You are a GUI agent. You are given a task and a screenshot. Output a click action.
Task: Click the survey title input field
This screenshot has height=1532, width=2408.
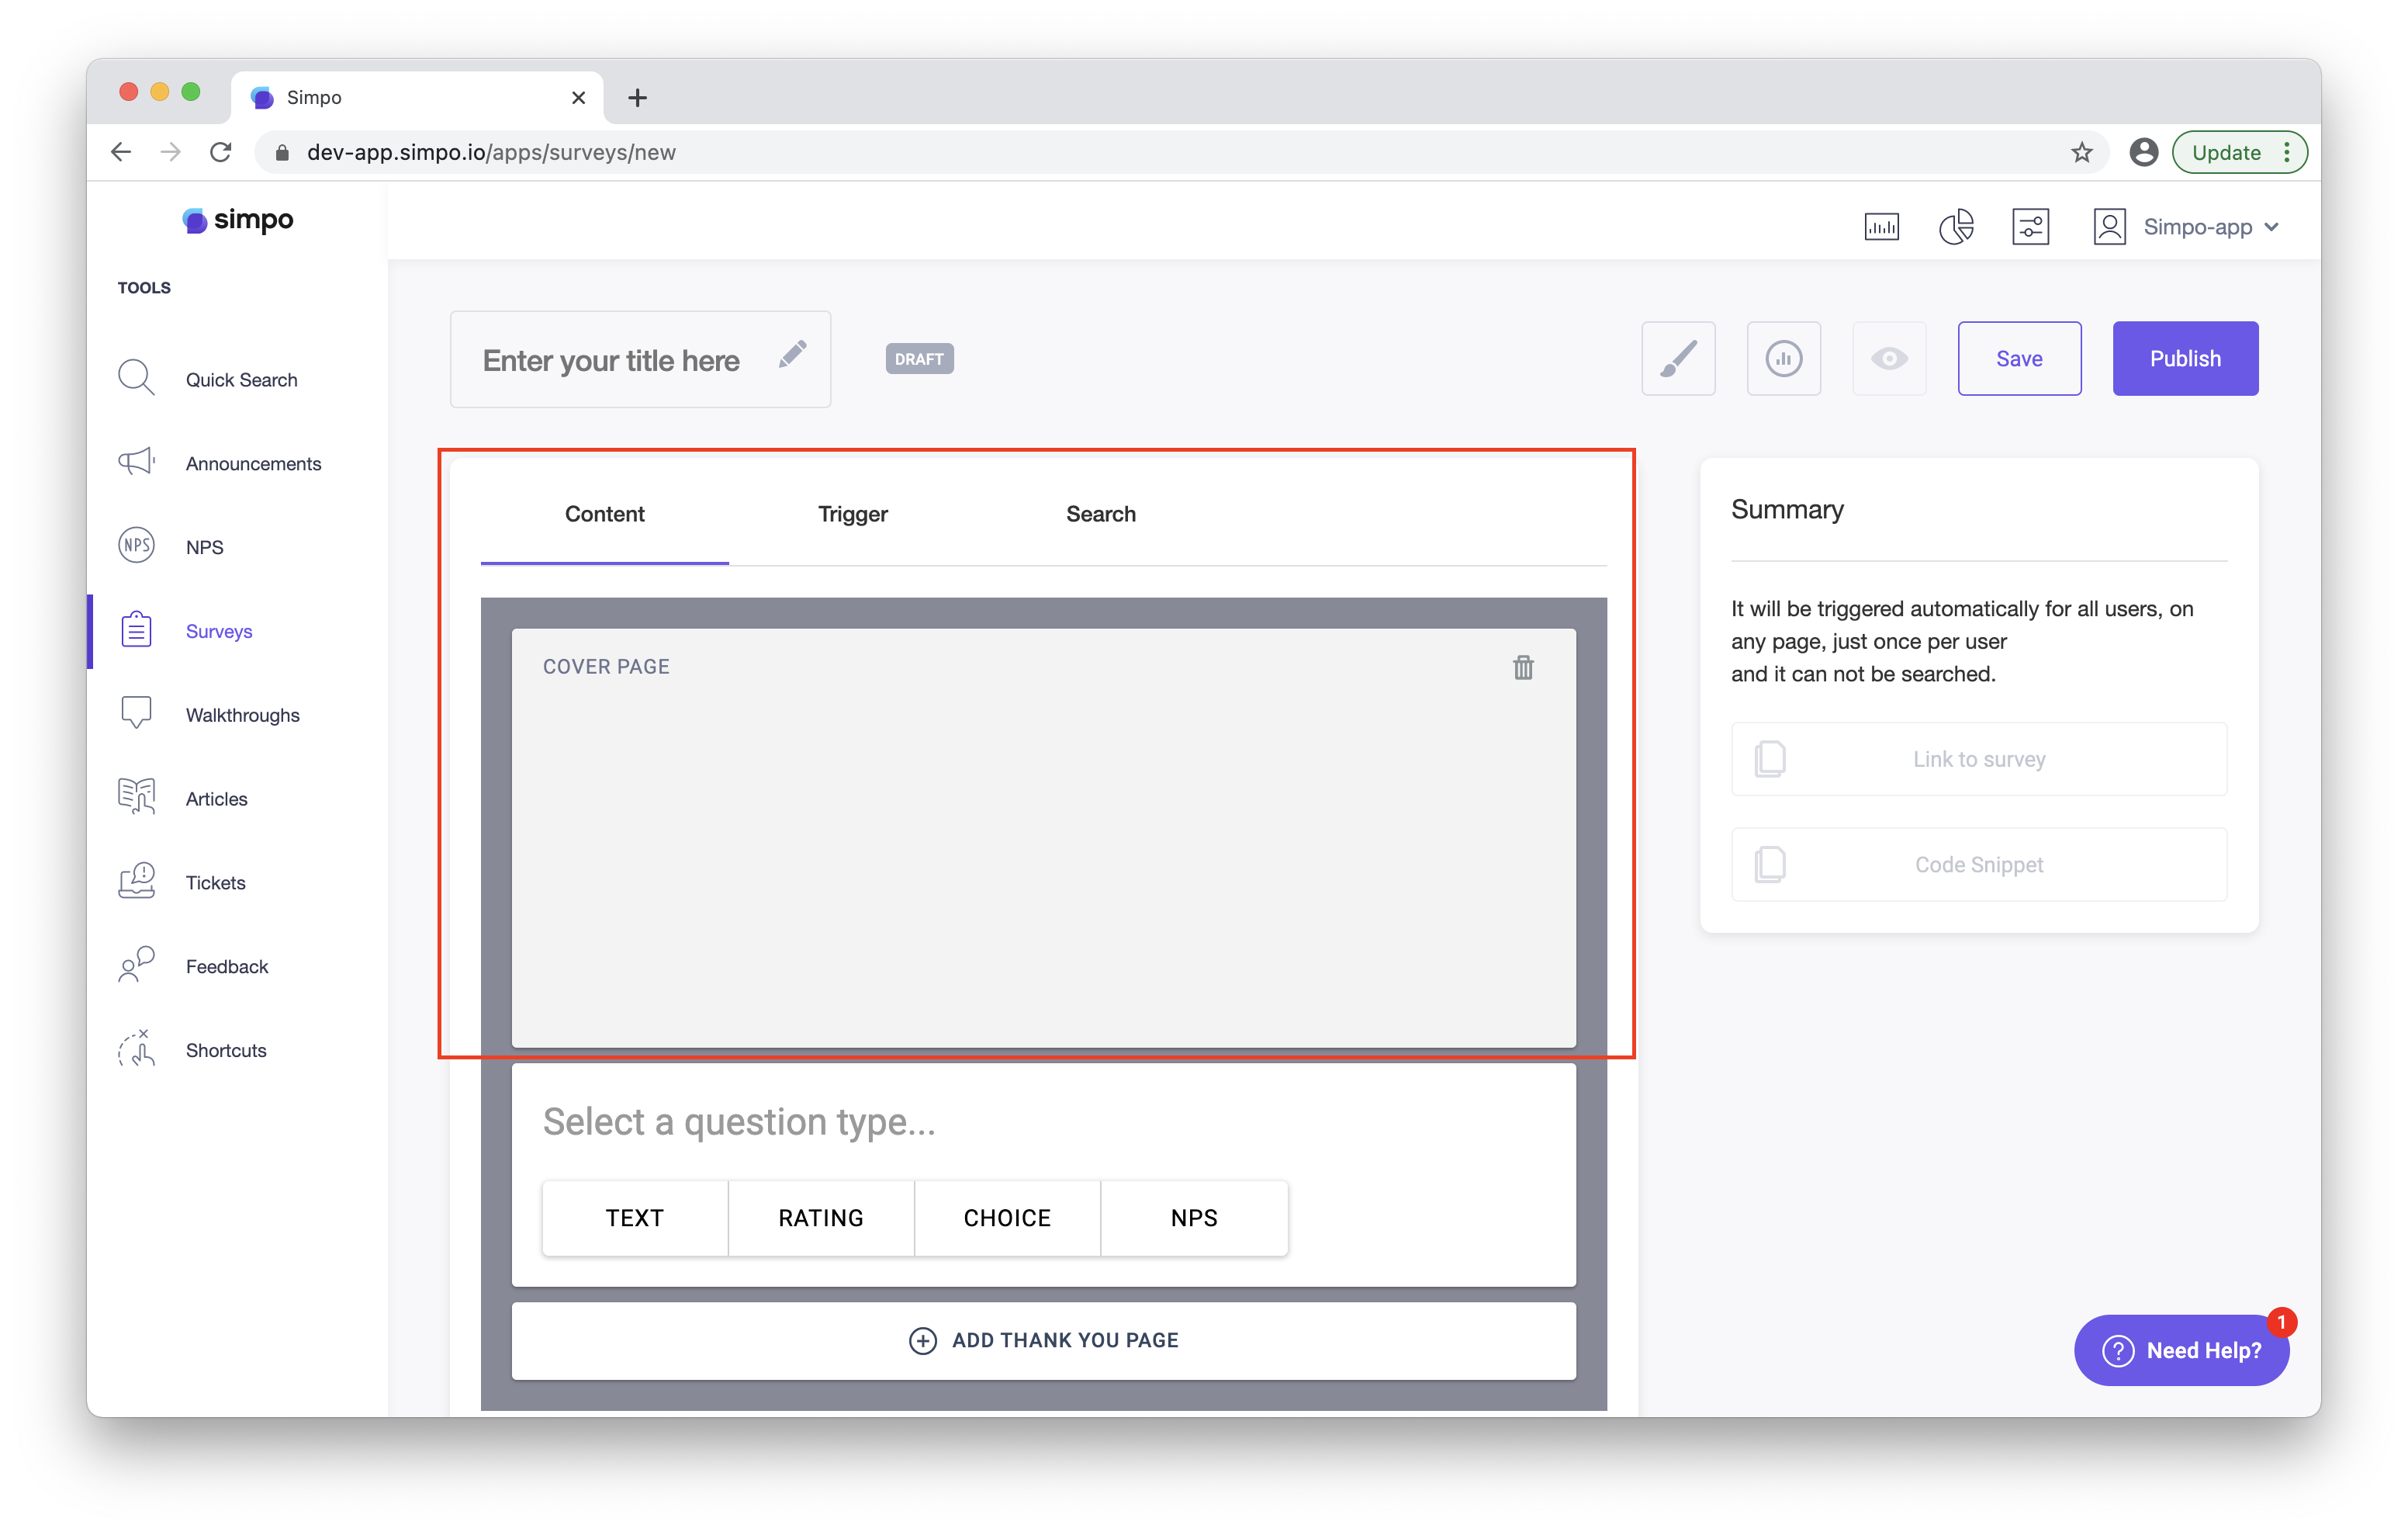point(640,359)
